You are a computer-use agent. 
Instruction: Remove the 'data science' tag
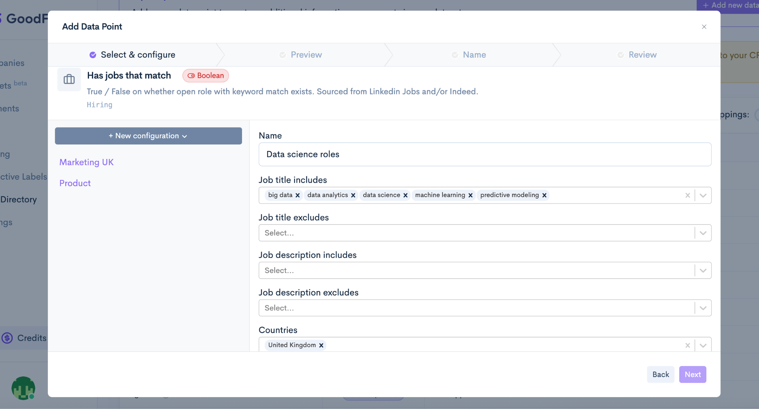[x=405, y=195]
